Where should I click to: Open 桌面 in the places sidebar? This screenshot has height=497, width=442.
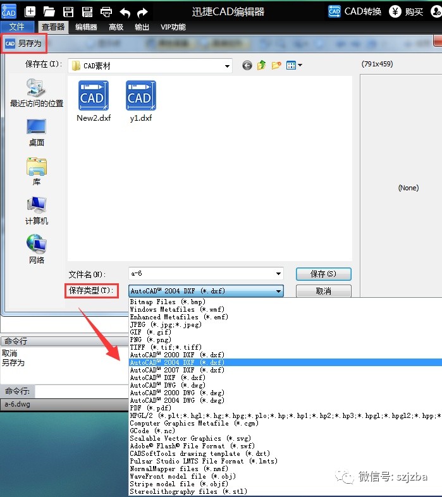(x=36, y=133)
